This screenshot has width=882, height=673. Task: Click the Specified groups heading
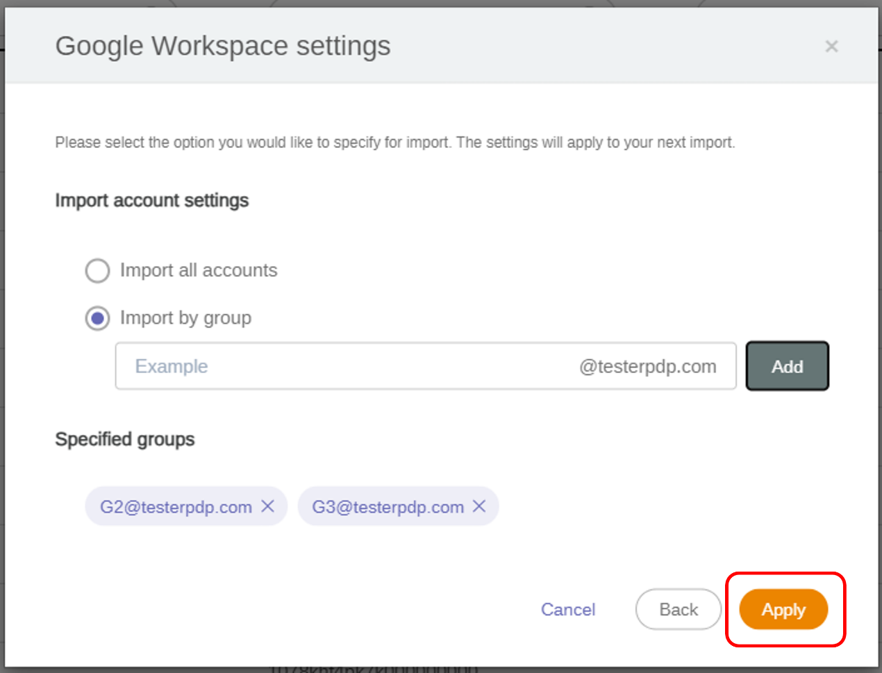coord(125,440)
